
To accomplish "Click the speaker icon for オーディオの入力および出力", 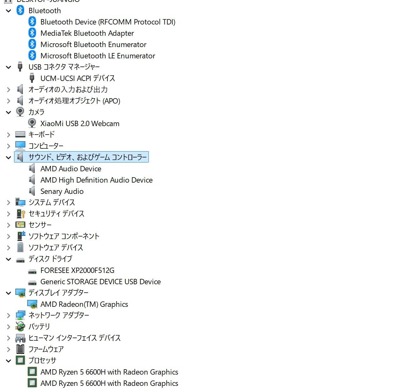I will point(20,89).
